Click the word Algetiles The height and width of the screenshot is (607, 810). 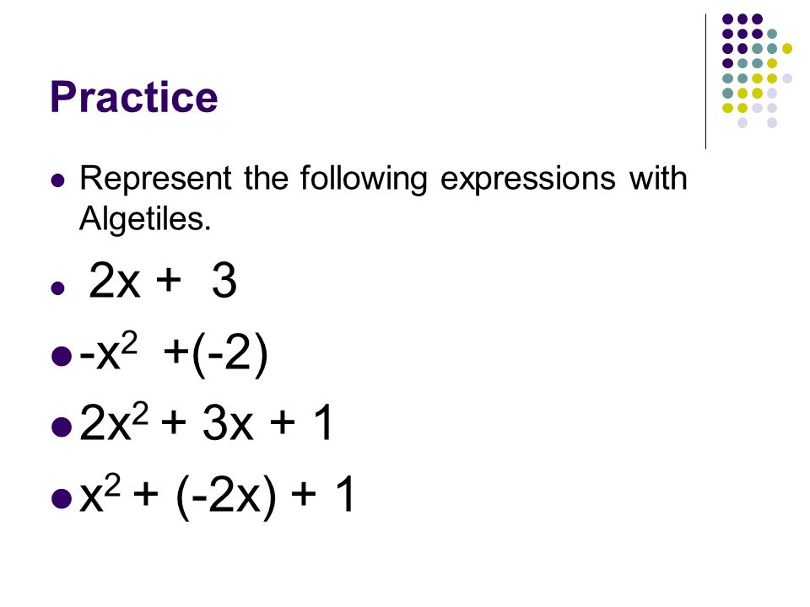[x=145, y=219]
